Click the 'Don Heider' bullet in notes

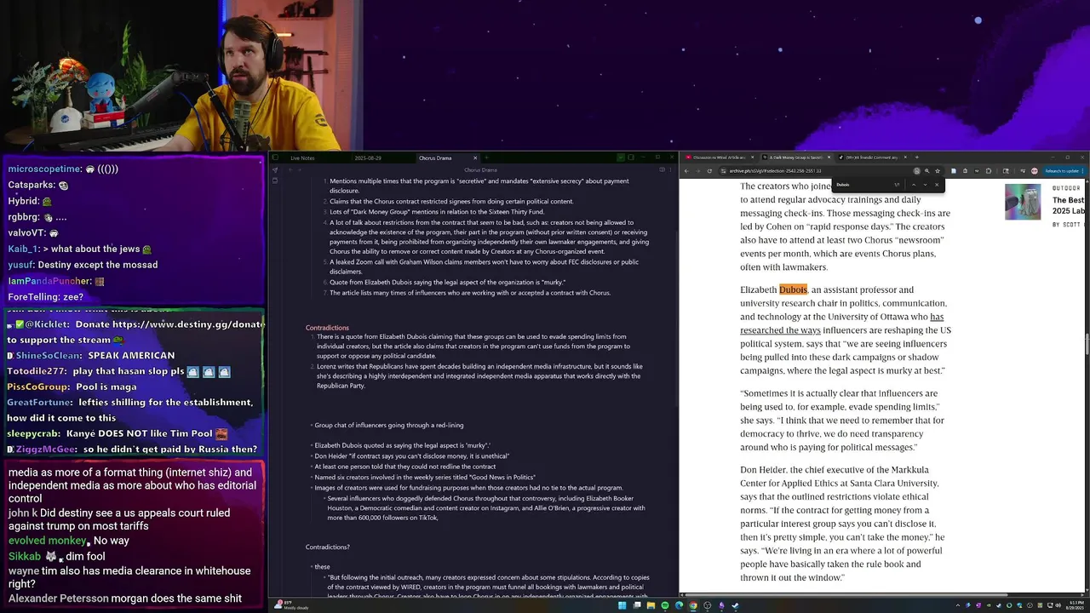pyautogui.click(x=412, y=456)
